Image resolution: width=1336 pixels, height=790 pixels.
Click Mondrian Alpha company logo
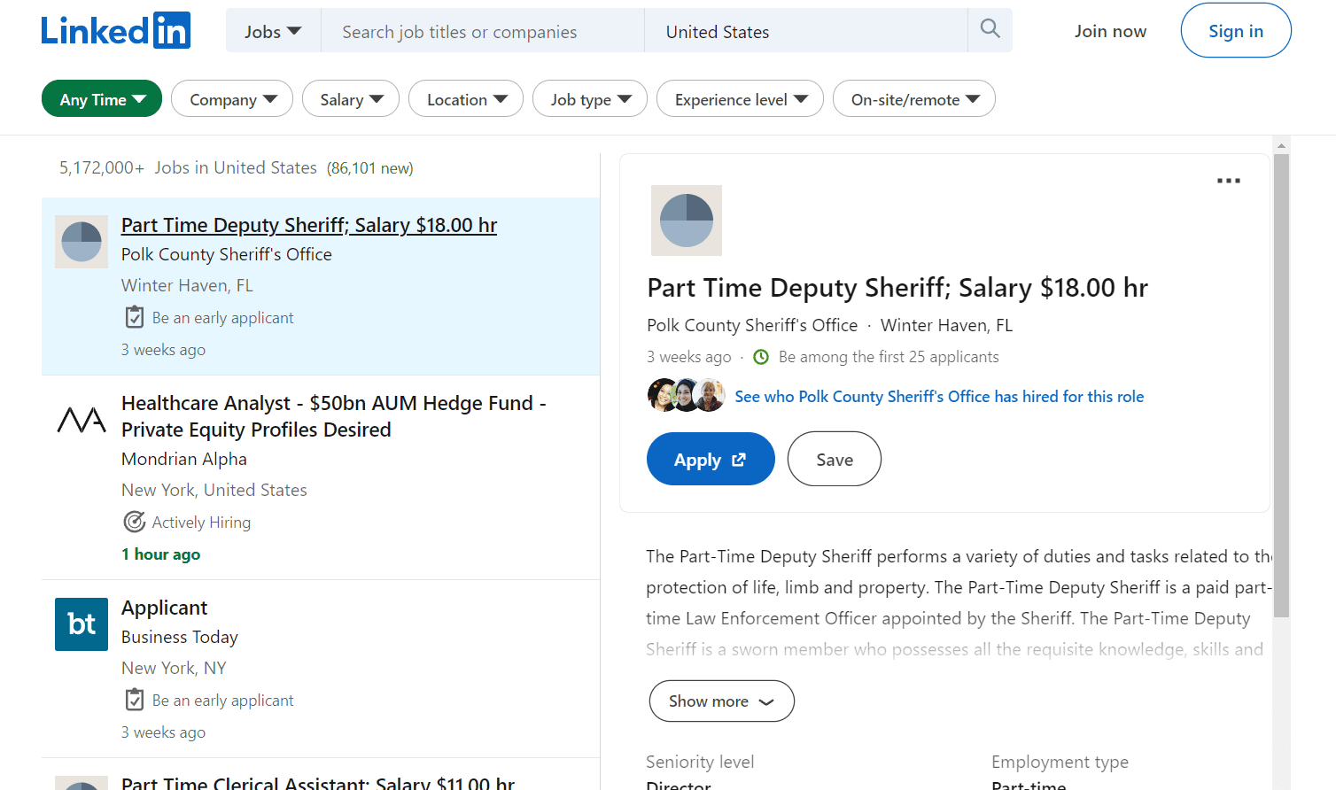[x=82, y=420]
